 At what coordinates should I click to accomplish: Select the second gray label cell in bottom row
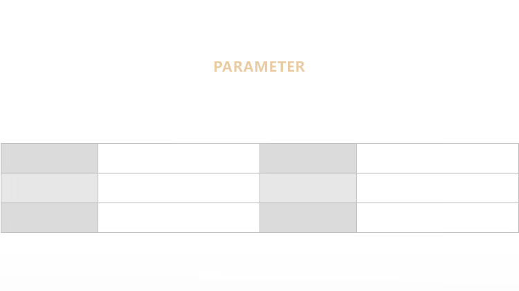(308, 218)
